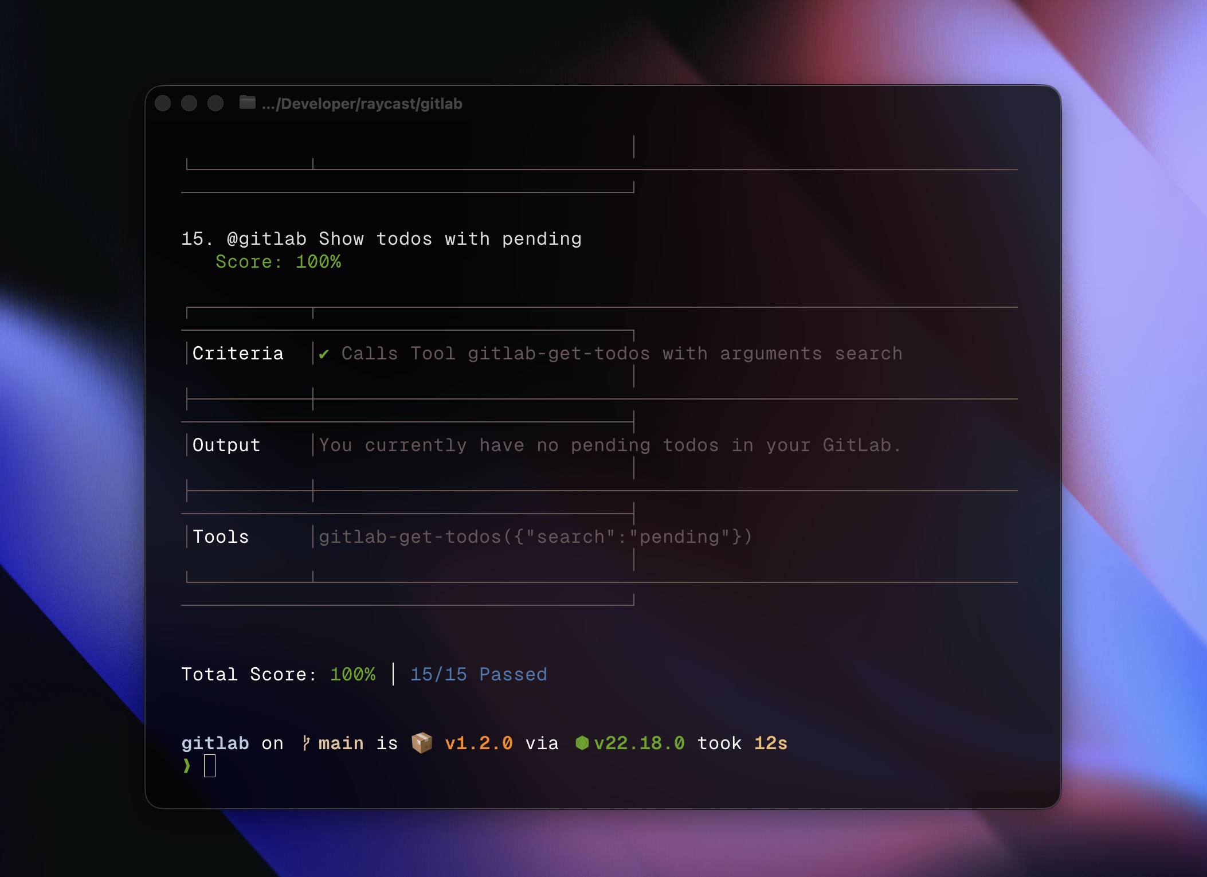Click the 'Score: 100%' line under test 15

(278, 261)
